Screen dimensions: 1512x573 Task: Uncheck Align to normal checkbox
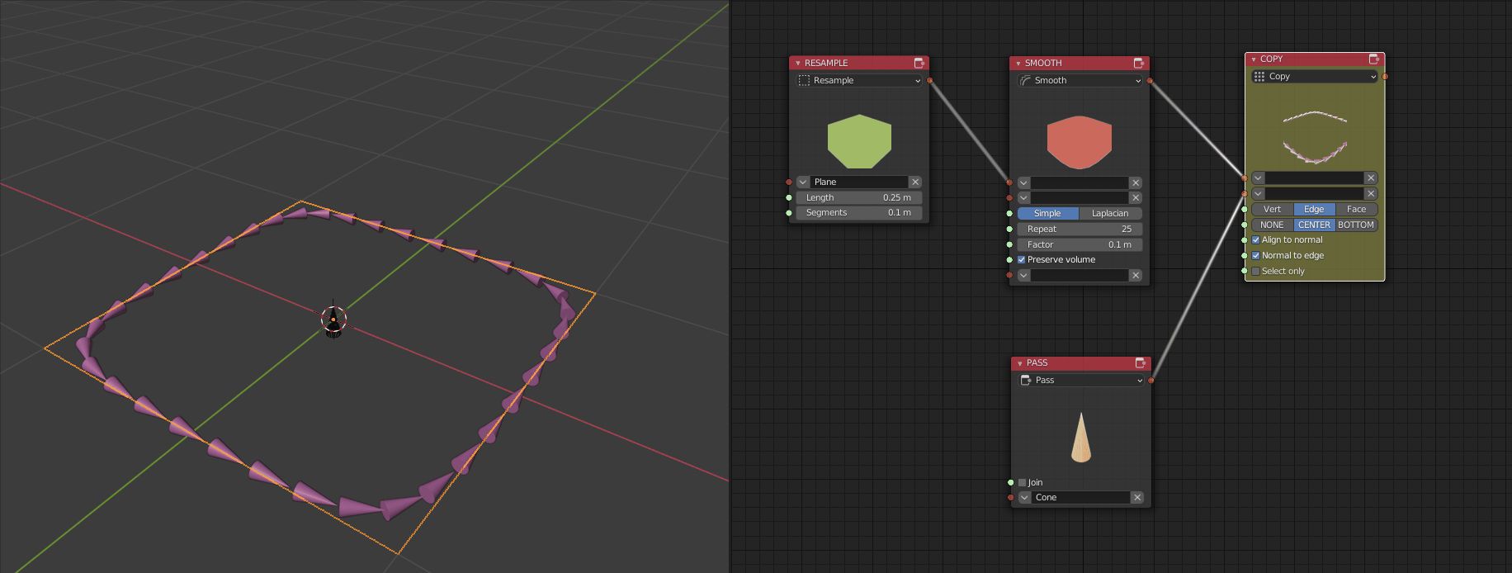1256,240
